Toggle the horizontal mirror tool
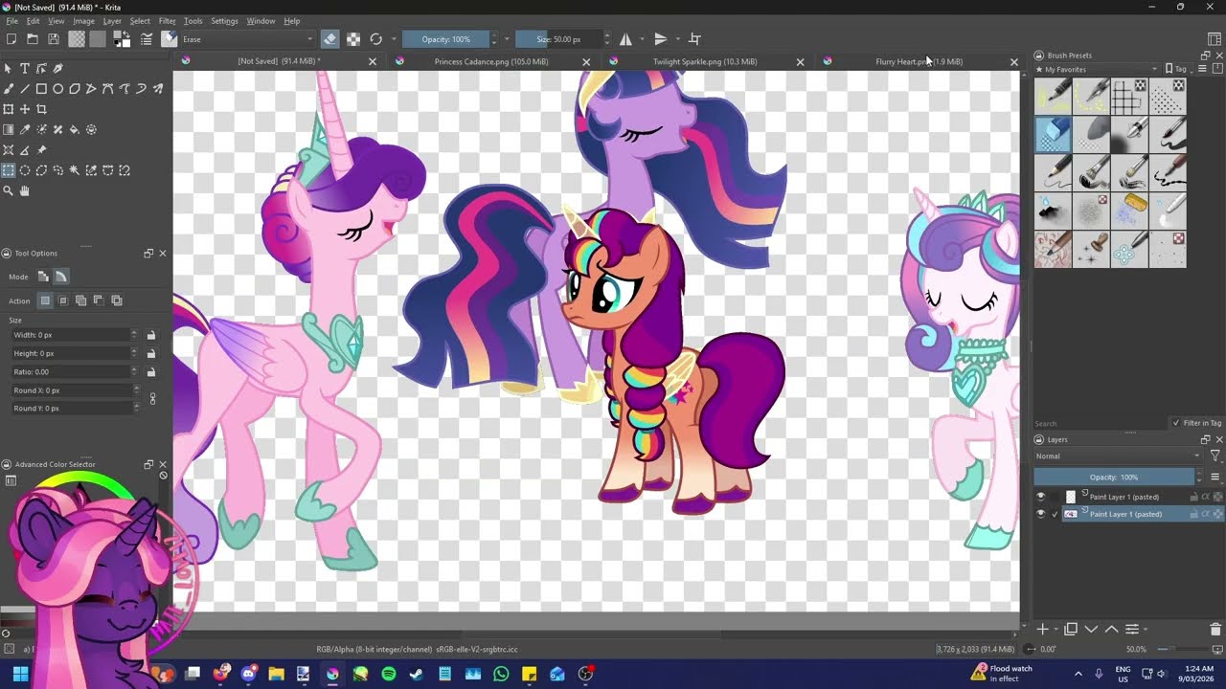This screenshot has width=1226, height=689. (x=625, y=39)
